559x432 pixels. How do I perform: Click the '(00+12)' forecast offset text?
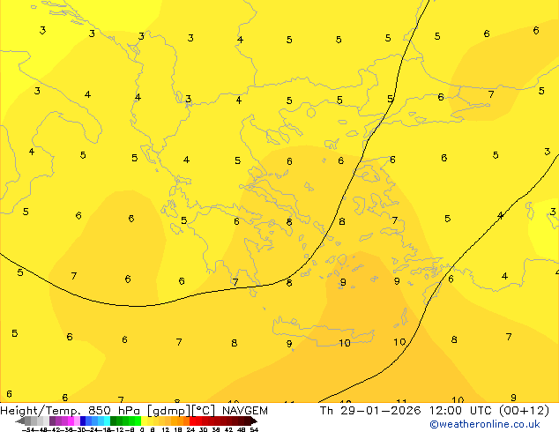pos(524,411)
